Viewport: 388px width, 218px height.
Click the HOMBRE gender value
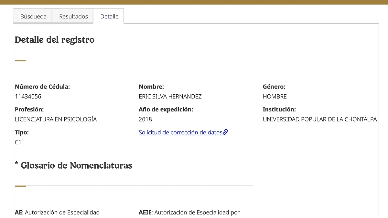(x=275, y=97)
